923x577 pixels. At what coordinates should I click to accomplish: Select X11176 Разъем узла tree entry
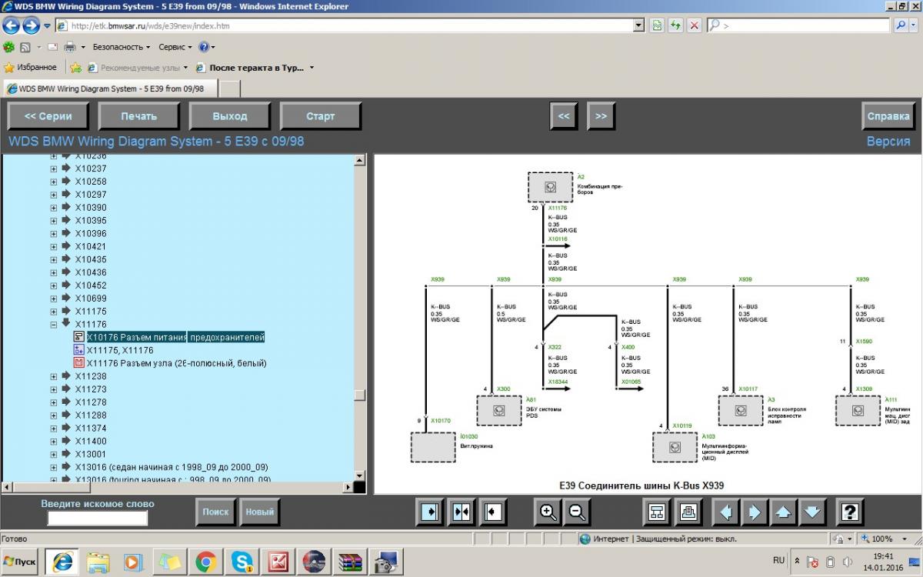(x=176, y=363)
